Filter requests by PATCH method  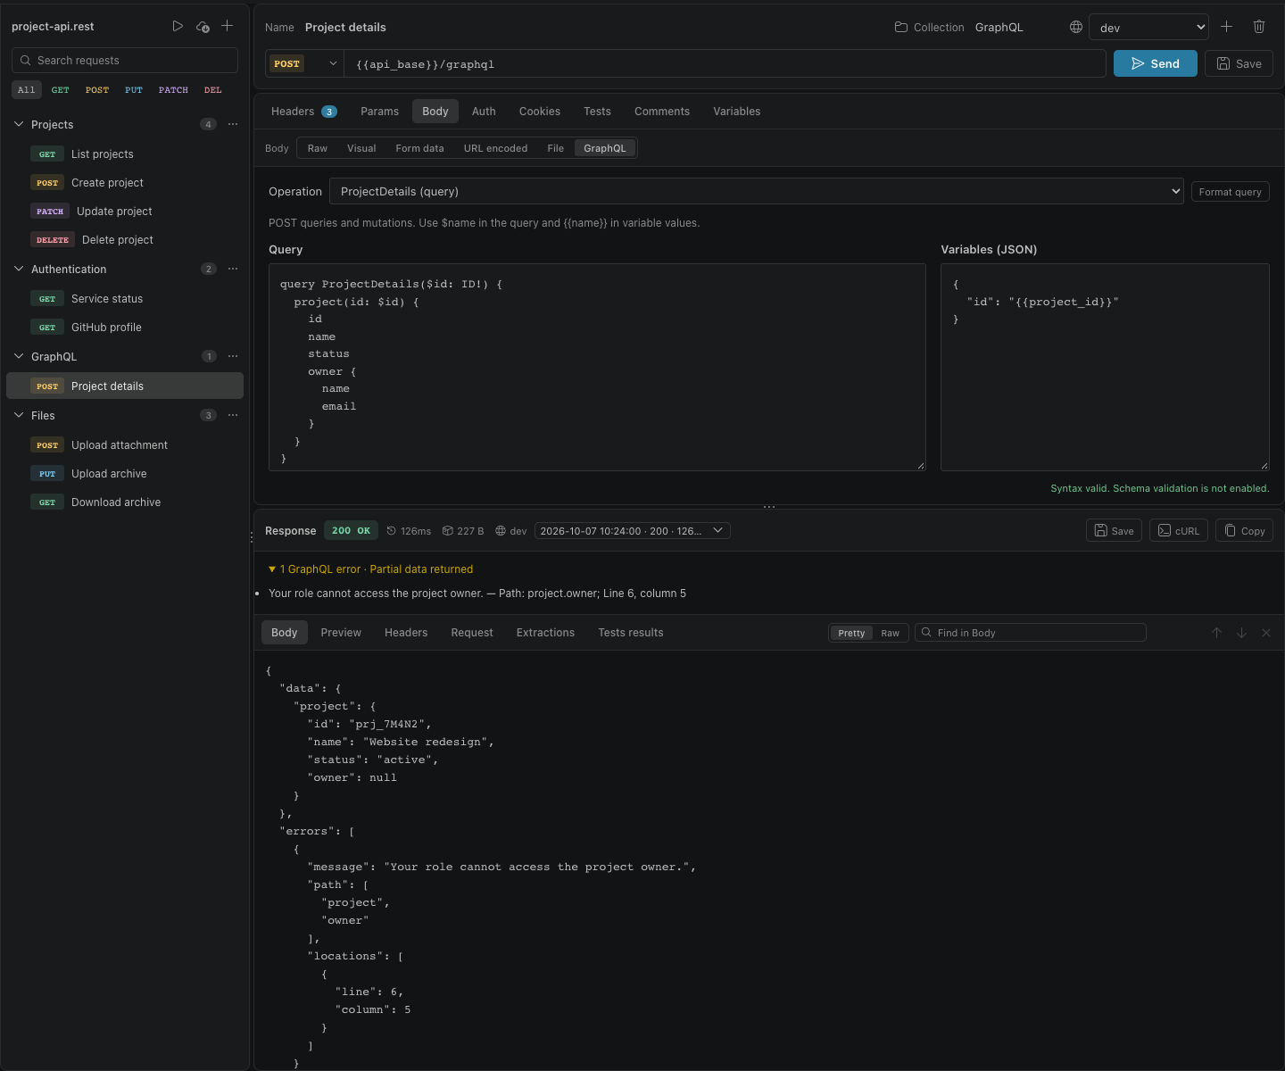(173, 89)
